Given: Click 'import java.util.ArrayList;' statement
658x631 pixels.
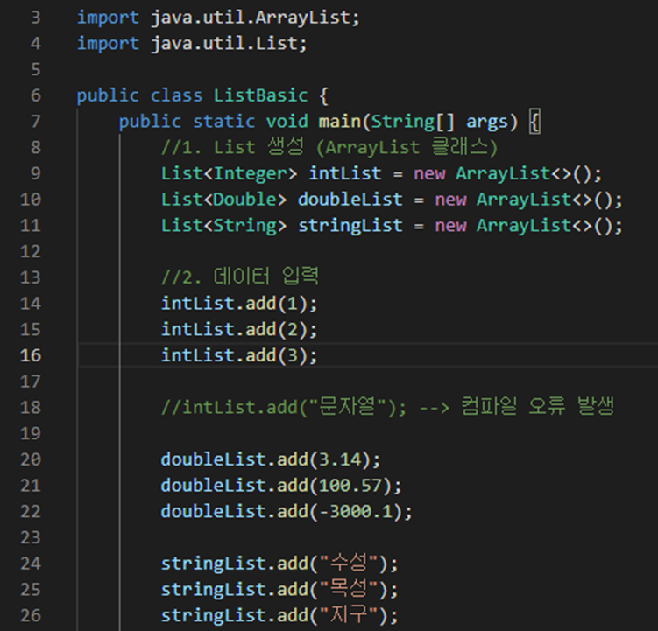Looking at the screenshot, I should pyautogui.click(x=218, y=18).
